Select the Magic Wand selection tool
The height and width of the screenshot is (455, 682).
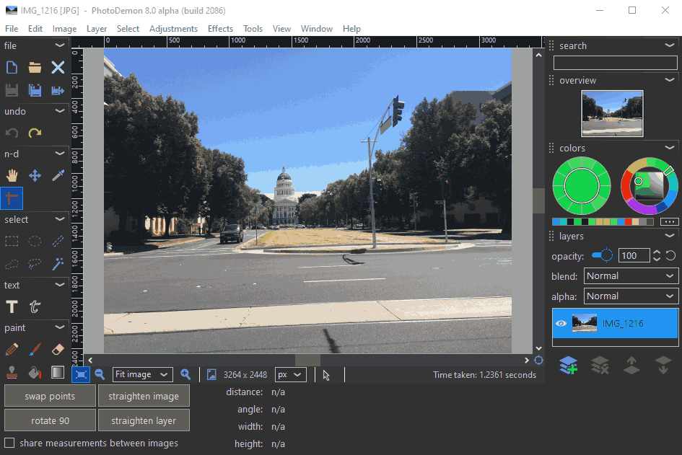(58, 264)
